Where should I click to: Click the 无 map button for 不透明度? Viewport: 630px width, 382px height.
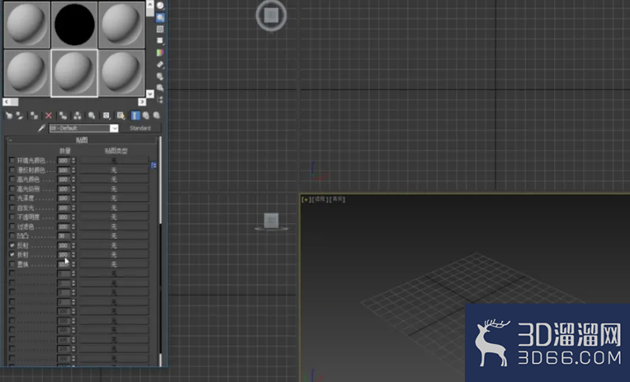pos(114,217)
